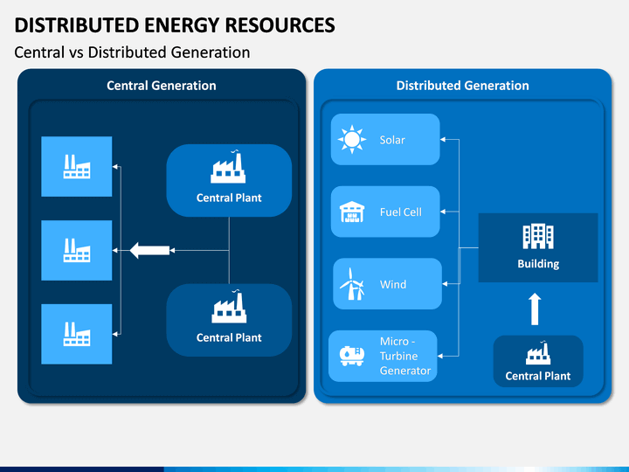Viewport: 629px width, 472px height.
Task: Click the thick left arrow in Central Generation
Action: click(149, 251)
